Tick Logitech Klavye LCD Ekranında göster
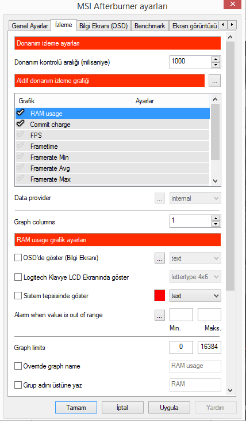The image size is (246, 421). tap(18, 277)
